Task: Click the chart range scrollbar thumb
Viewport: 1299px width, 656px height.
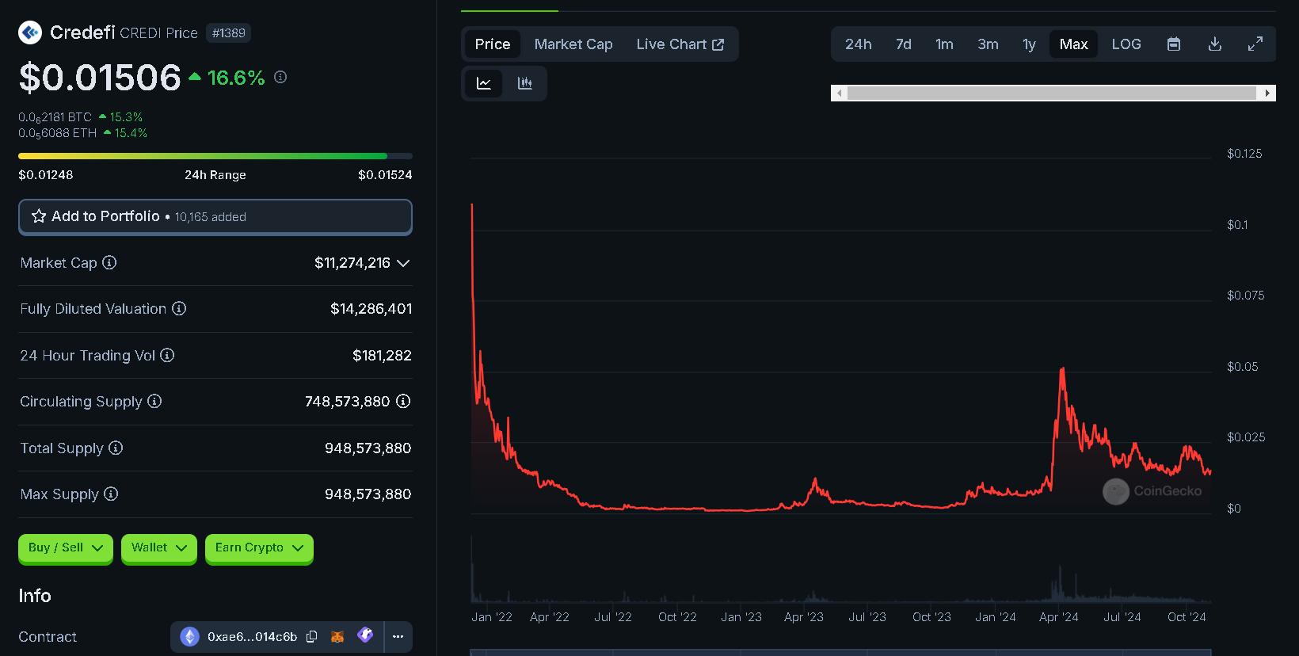Action: coord(1052,93)
